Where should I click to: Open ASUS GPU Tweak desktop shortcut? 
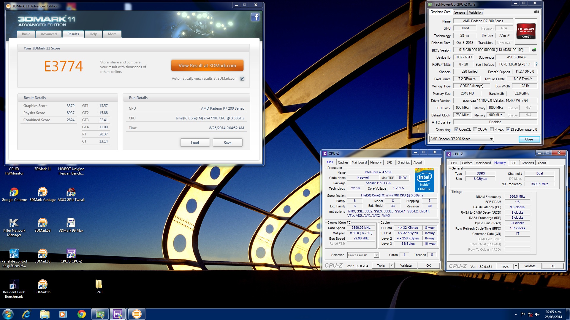coord(71,194)
